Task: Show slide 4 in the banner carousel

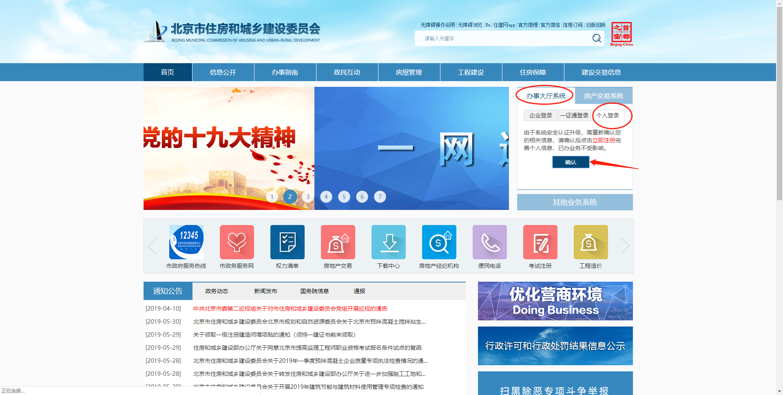Action: tap(326, 197)
